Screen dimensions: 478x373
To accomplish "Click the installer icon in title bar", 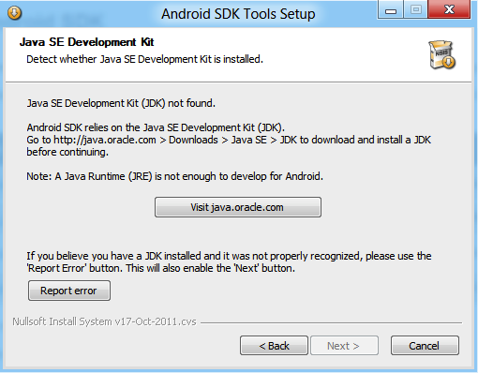I will [14, 13].
